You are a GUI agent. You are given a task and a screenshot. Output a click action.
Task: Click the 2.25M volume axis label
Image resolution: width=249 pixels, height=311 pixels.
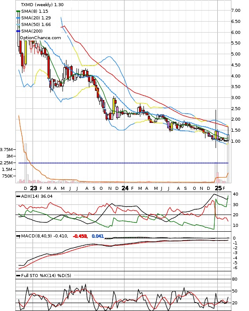(6, 163)
